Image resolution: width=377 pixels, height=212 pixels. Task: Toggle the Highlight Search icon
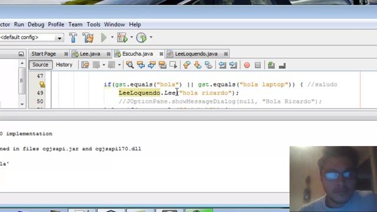click(163, 65)
